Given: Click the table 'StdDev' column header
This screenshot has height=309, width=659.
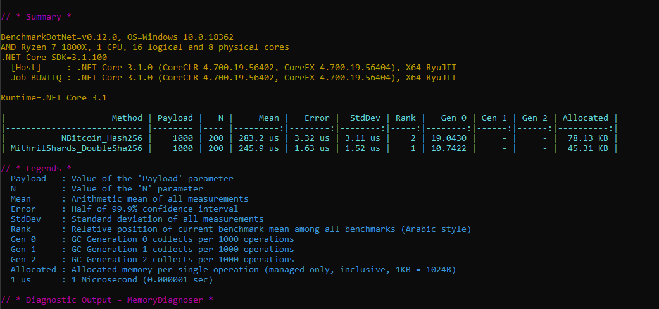Looking at the screenshot, I should click(365, 118).
